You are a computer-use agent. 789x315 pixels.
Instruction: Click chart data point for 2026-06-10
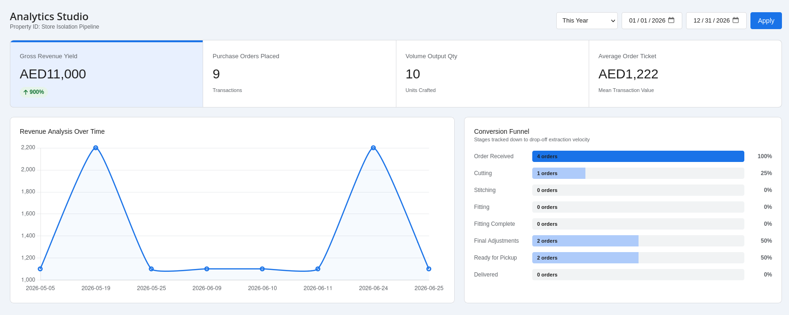(262, 269)
